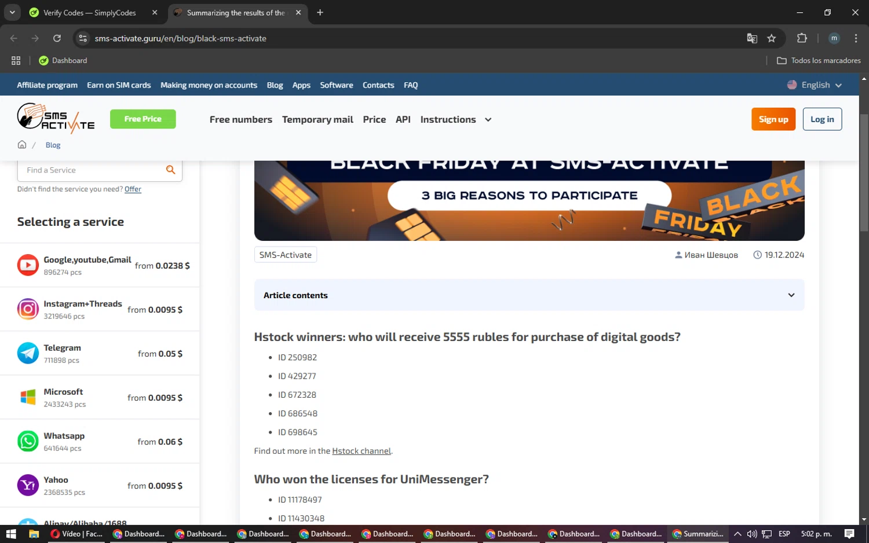Click the Yahoo service icon

coord(28,485)
